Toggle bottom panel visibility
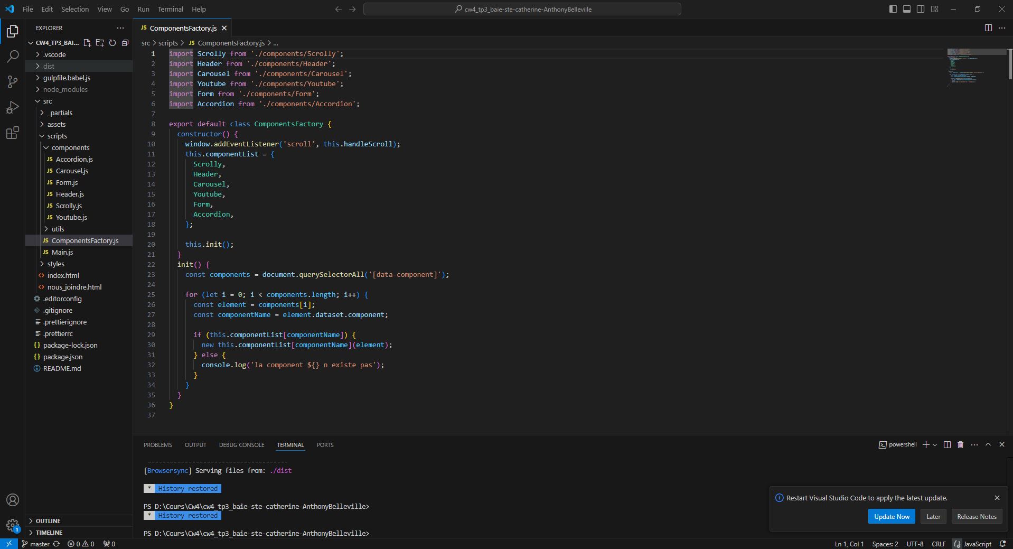1013x549 pixels. 907,9
